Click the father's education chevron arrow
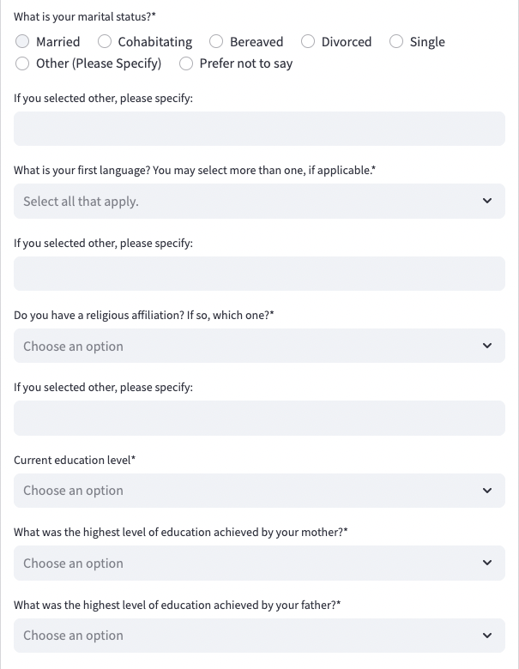The image size is (519, 669). coord(487,636)
